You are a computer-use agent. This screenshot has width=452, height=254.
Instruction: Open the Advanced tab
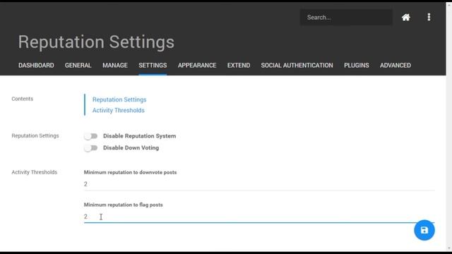tap(395, 66)
